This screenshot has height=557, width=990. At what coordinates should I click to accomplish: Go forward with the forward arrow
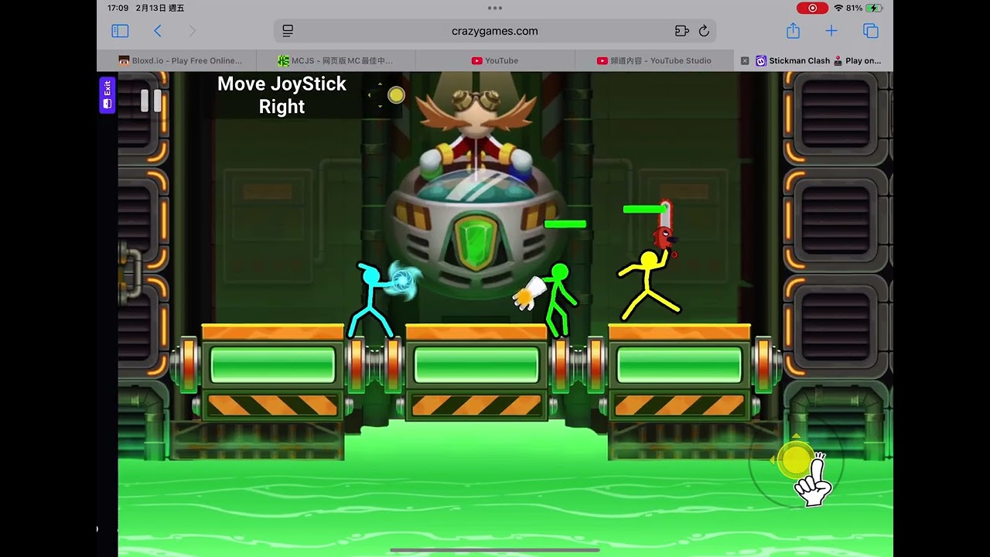[193, 31]
